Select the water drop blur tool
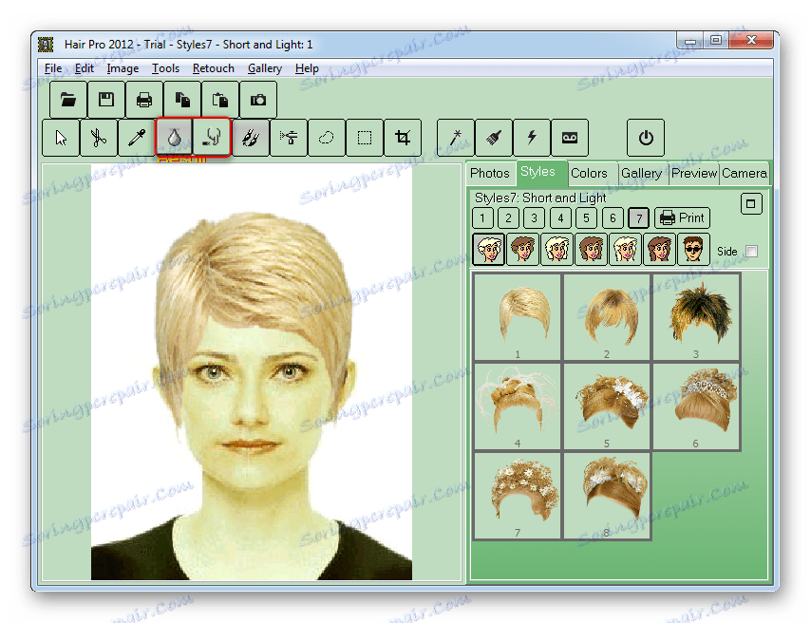This screenshot has height=623, width=811. pos(174,138)
